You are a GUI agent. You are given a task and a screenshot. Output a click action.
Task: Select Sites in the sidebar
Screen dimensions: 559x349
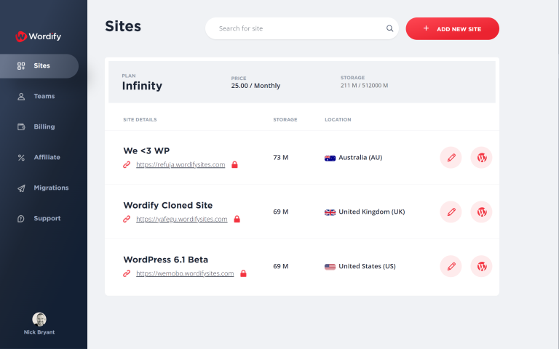(39, 66)
